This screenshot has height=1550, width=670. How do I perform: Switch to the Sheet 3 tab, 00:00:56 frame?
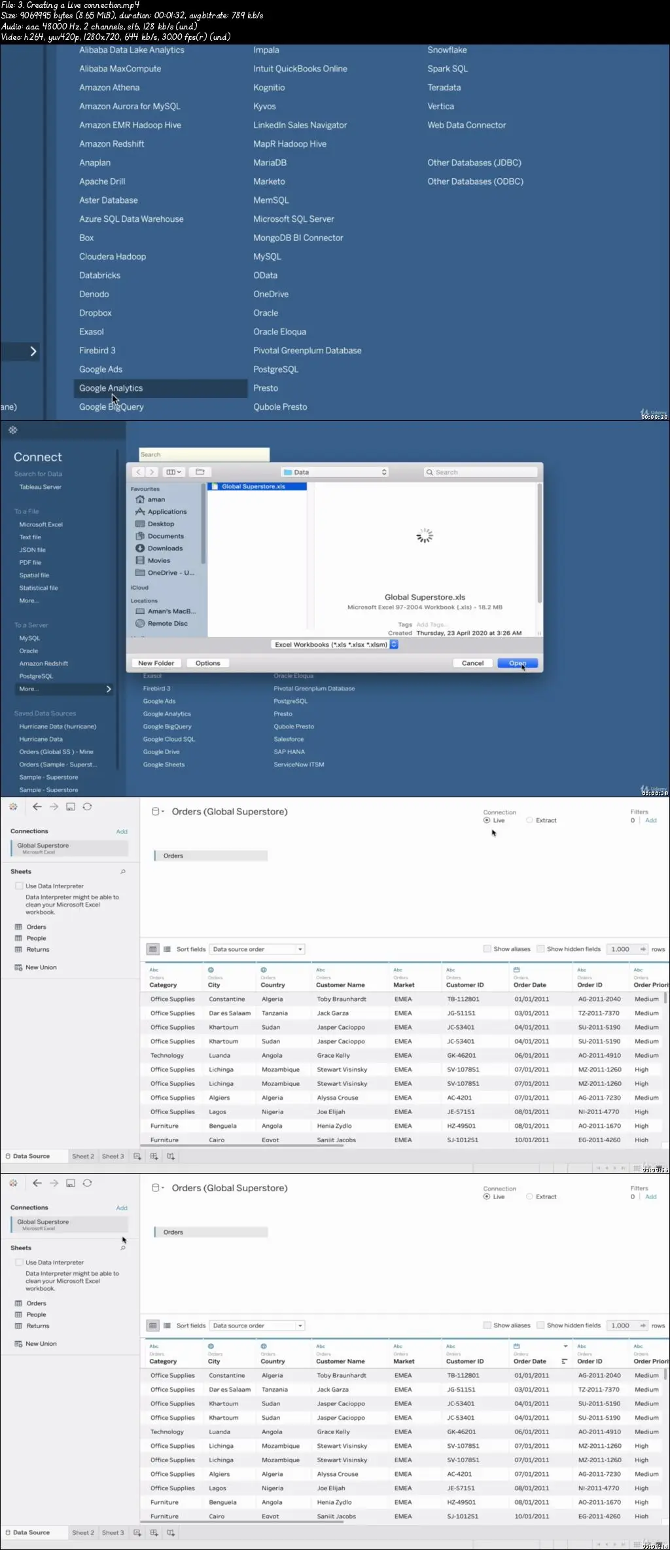113,1157
